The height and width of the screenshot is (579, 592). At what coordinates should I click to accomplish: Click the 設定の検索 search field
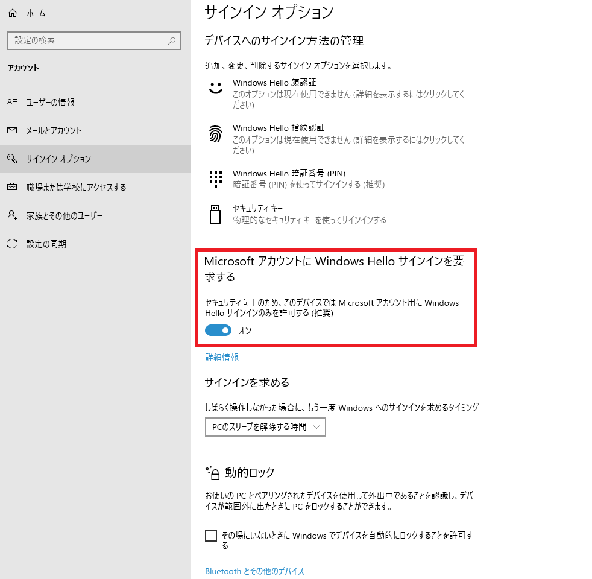[x=93, y=40]
